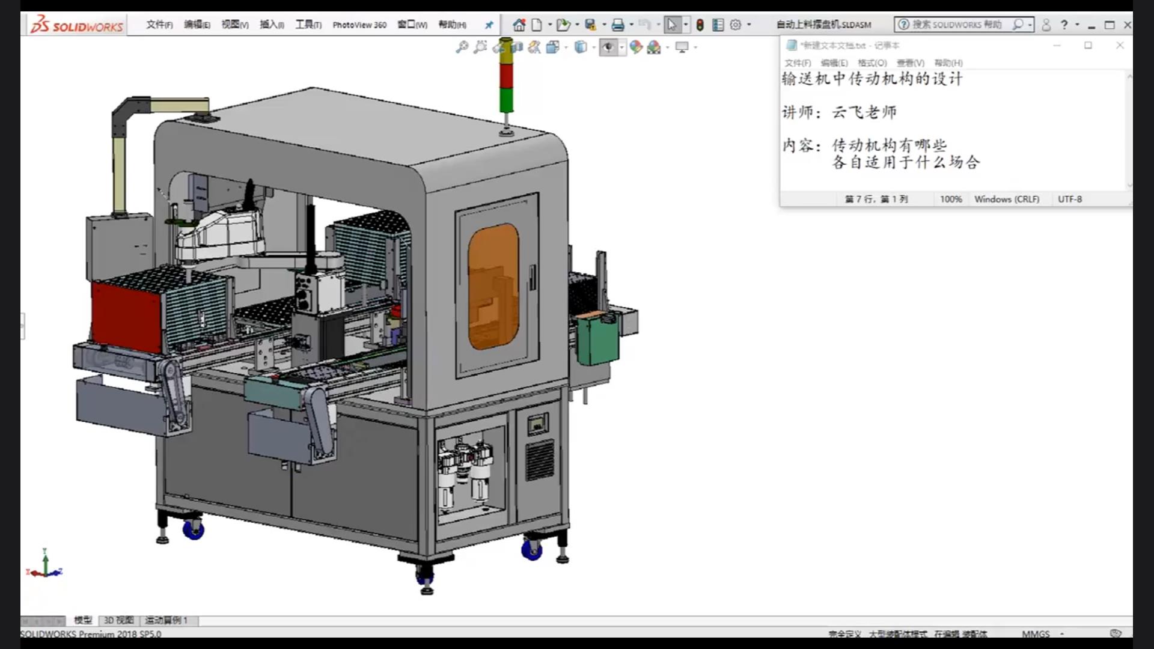This screenshot has width=1154, height=649.
Task: Click the MMGS unit system status button
Action: coord(1036,634)
